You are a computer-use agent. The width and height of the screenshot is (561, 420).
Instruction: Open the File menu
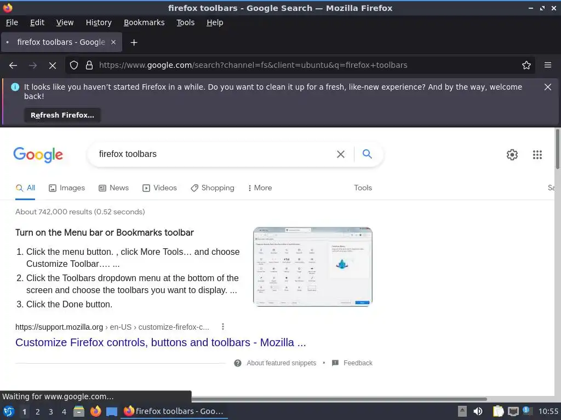(12, 22)
